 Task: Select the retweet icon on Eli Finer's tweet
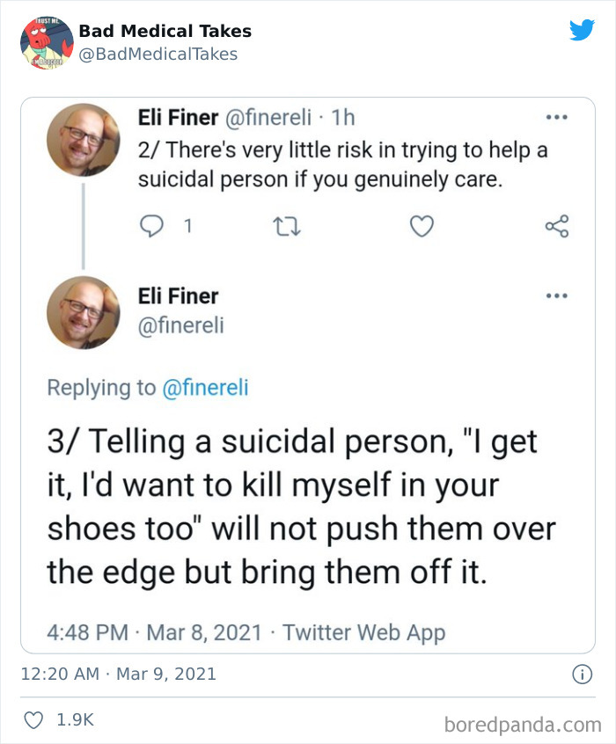[287, 226]
